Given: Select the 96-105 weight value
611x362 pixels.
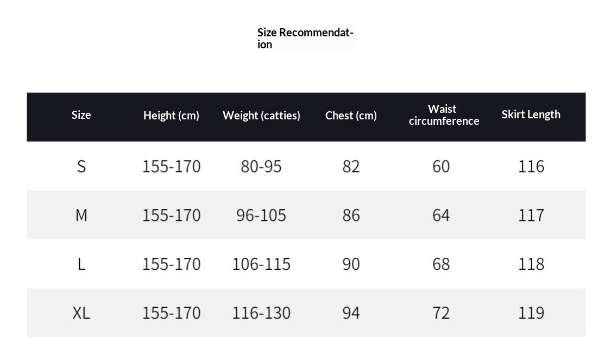Looking at the screenshot, I should click(x=261, y=215).
